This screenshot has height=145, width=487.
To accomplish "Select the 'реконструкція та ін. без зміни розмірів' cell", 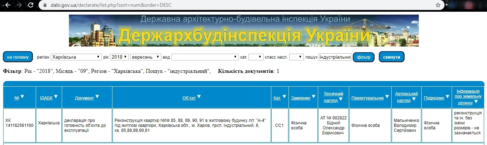I will (x=468, y=125).
